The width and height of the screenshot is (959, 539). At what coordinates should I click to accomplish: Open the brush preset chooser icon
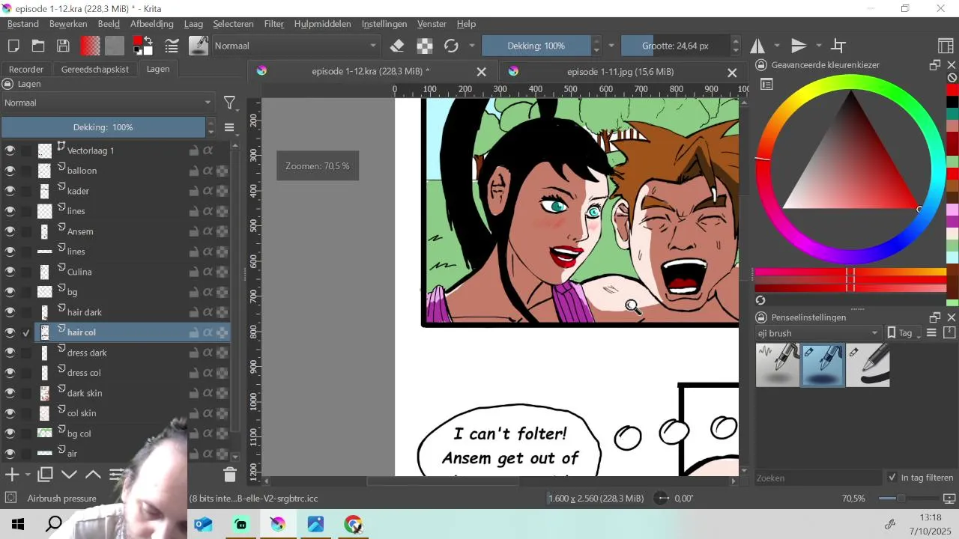point(198,46)
